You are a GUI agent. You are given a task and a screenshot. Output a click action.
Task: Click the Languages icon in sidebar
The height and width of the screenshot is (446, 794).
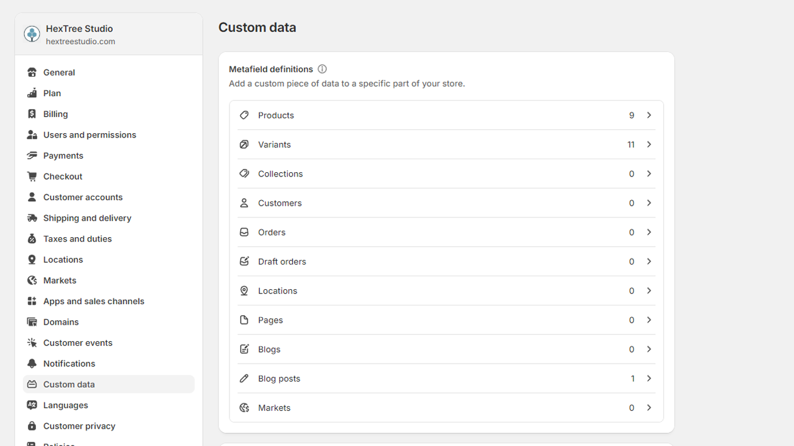click(x=32, y=404)
